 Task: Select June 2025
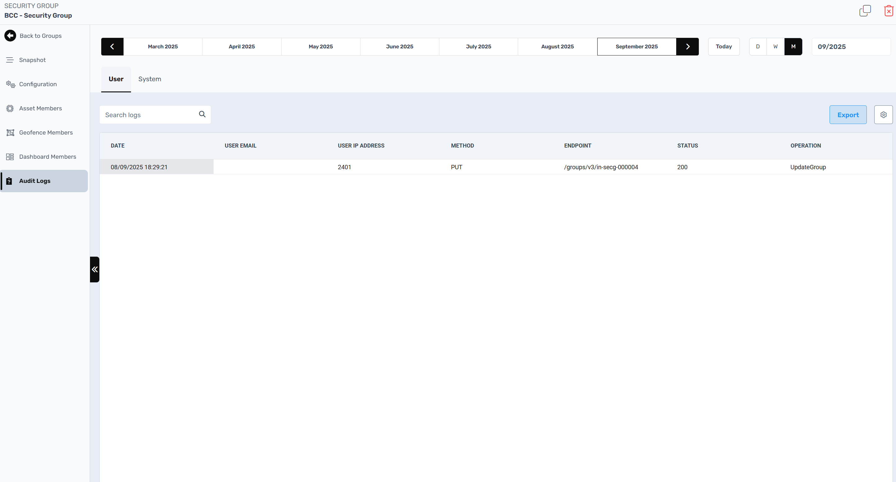399,46
